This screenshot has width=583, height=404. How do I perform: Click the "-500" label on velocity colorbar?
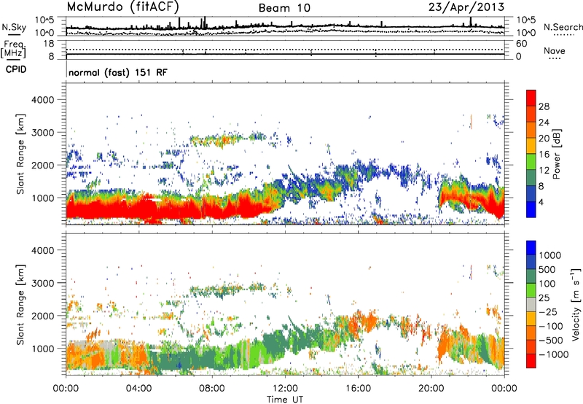[550, 341]
